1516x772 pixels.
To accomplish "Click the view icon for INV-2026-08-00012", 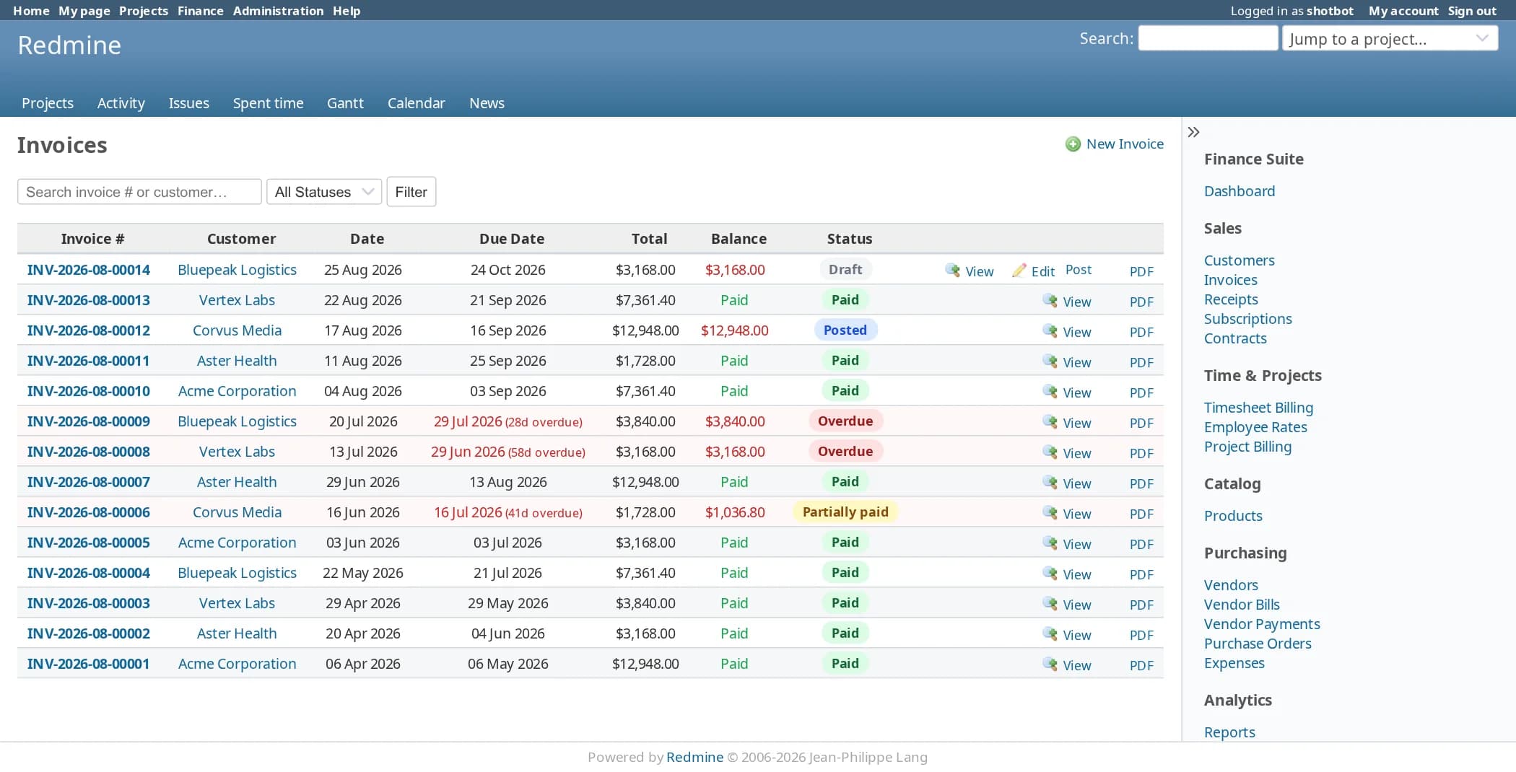I will pos(1050,331).
